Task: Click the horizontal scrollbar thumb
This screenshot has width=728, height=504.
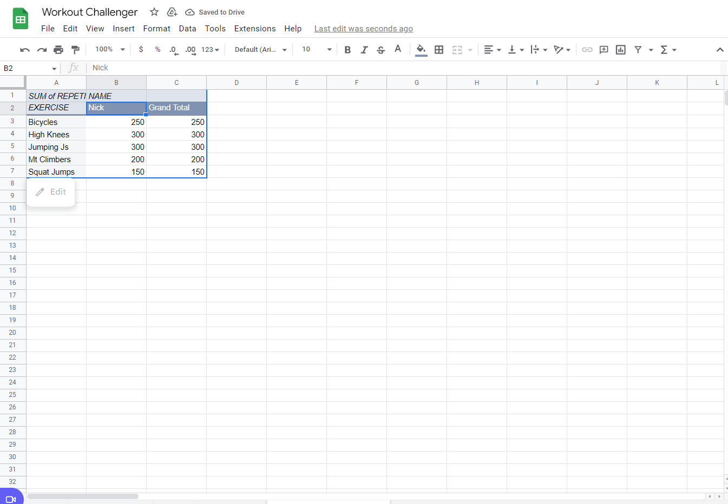Action: point(83,496)
